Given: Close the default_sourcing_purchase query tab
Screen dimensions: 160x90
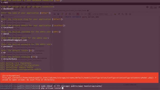Looking at the screenshot, I should [88, 10].
